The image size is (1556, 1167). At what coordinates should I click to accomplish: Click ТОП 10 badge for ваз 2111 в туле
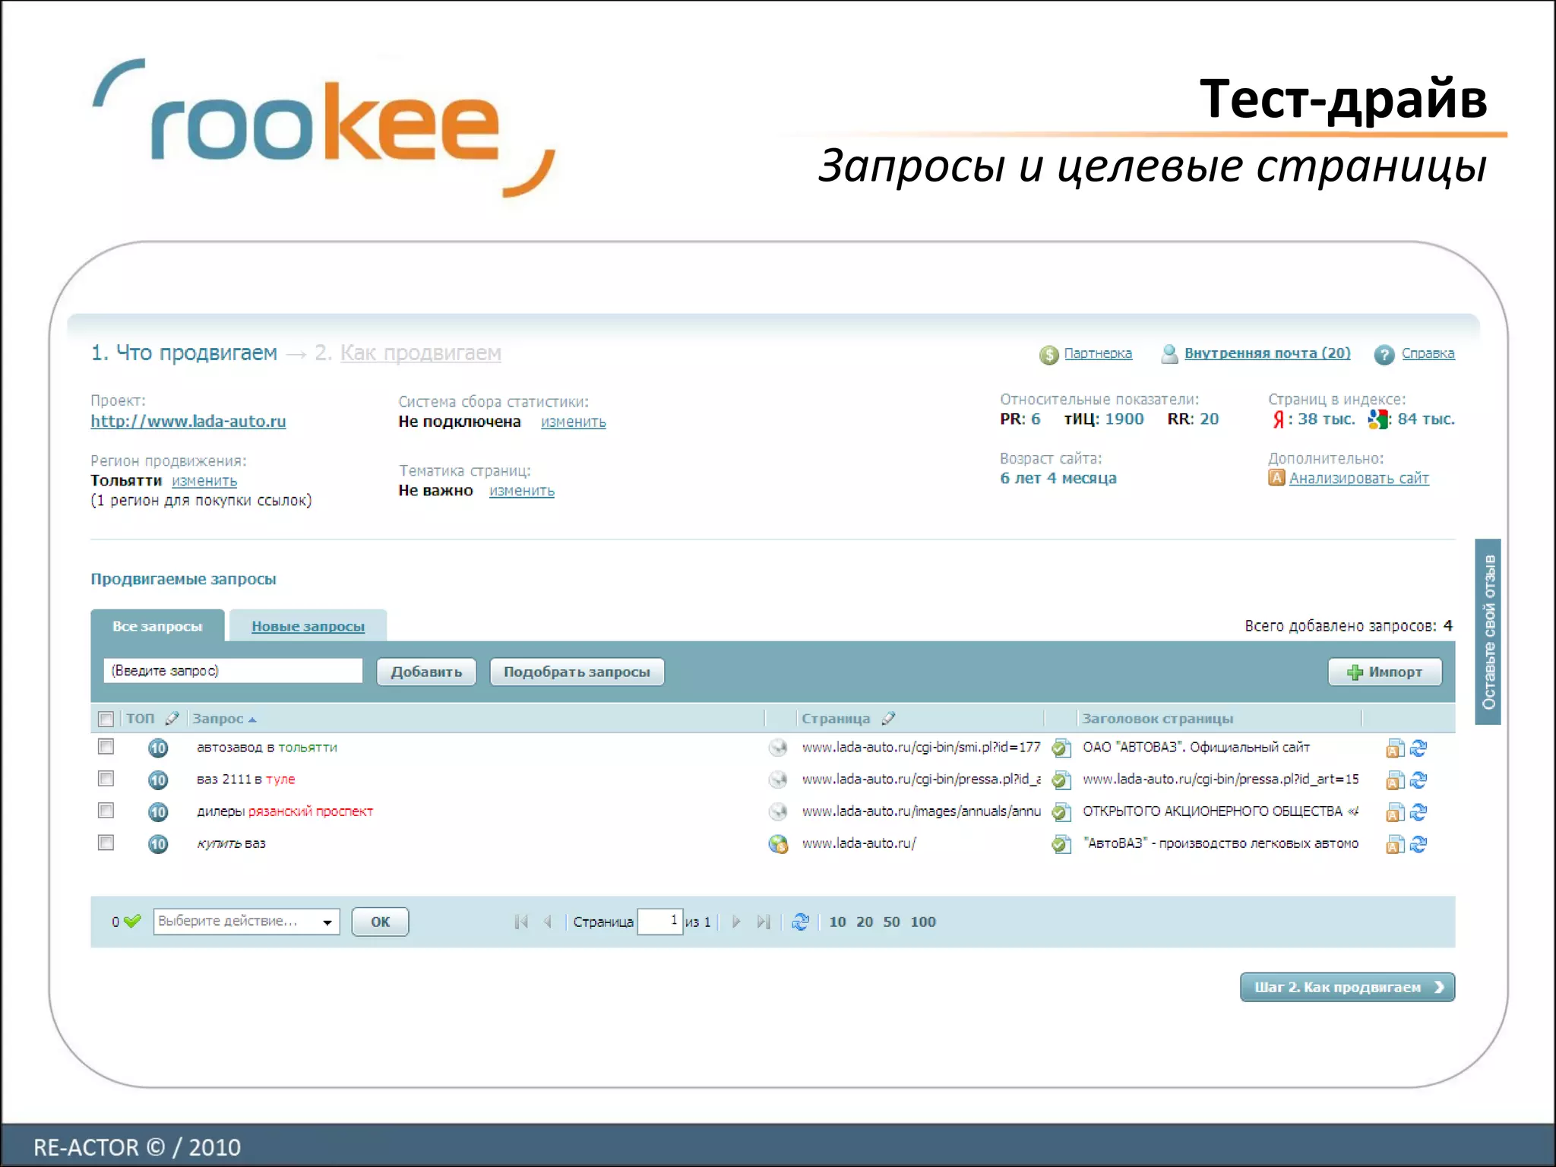158,780
